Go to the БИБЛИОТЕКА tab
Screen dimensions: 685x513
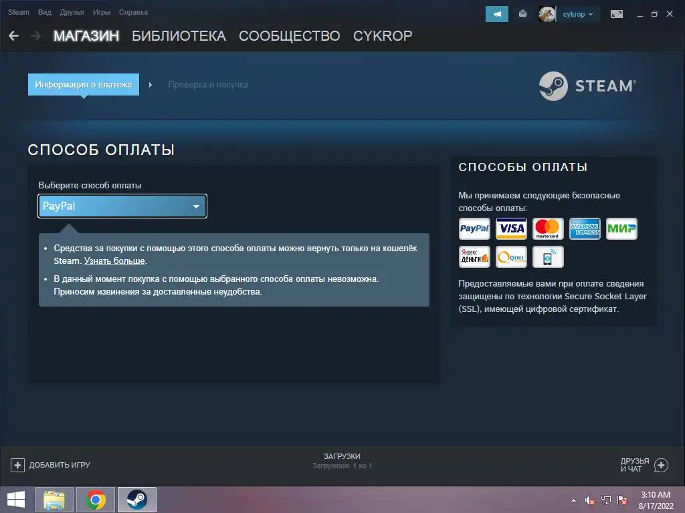tap(179, 36)
